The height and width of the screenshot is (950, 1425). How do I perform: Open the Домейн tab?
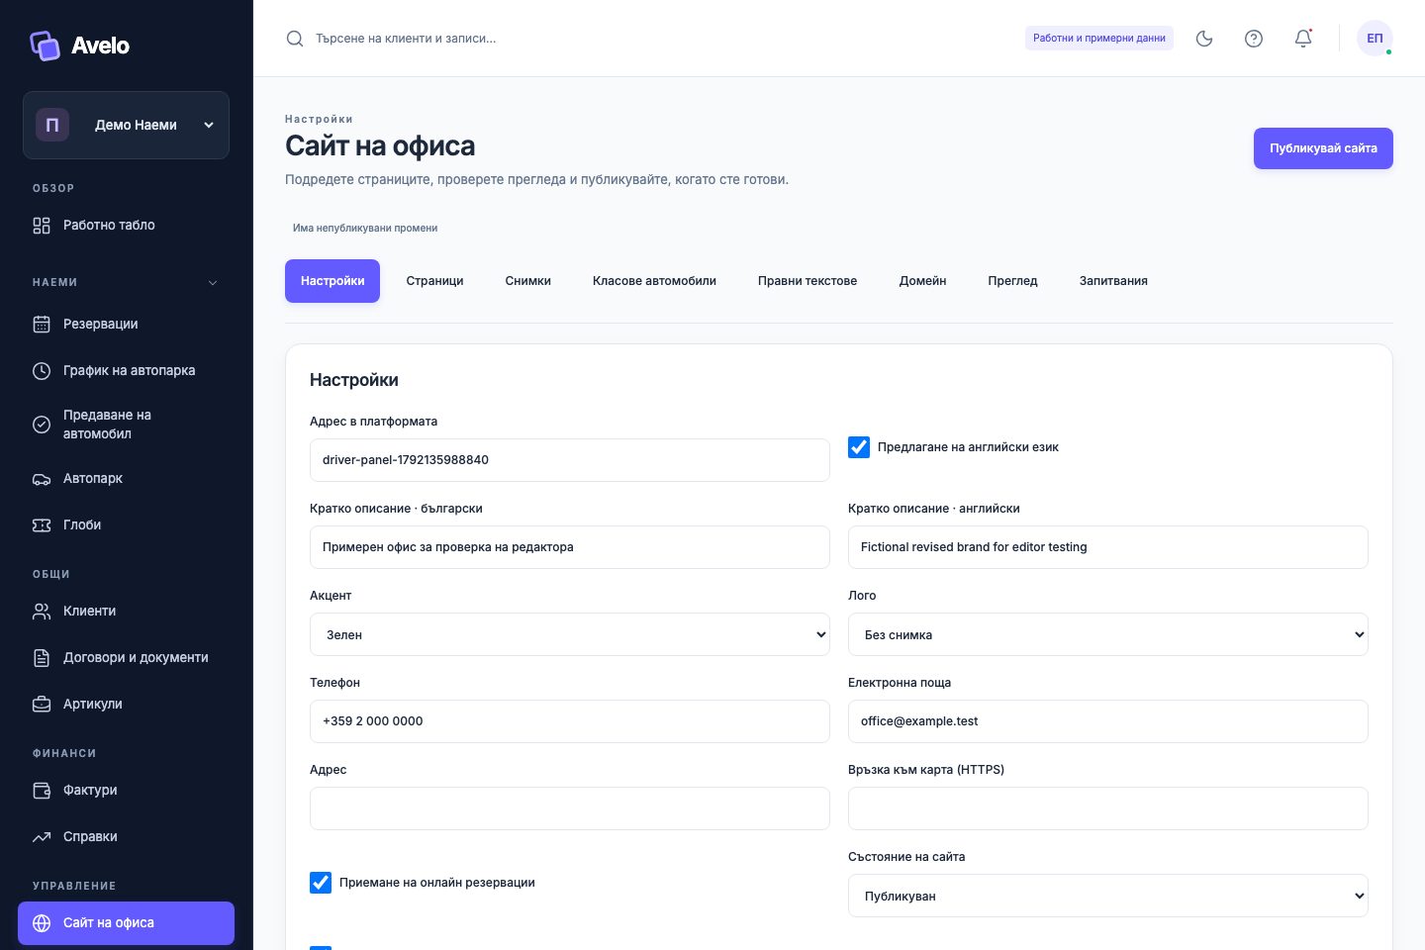click(x=922, y=281)
